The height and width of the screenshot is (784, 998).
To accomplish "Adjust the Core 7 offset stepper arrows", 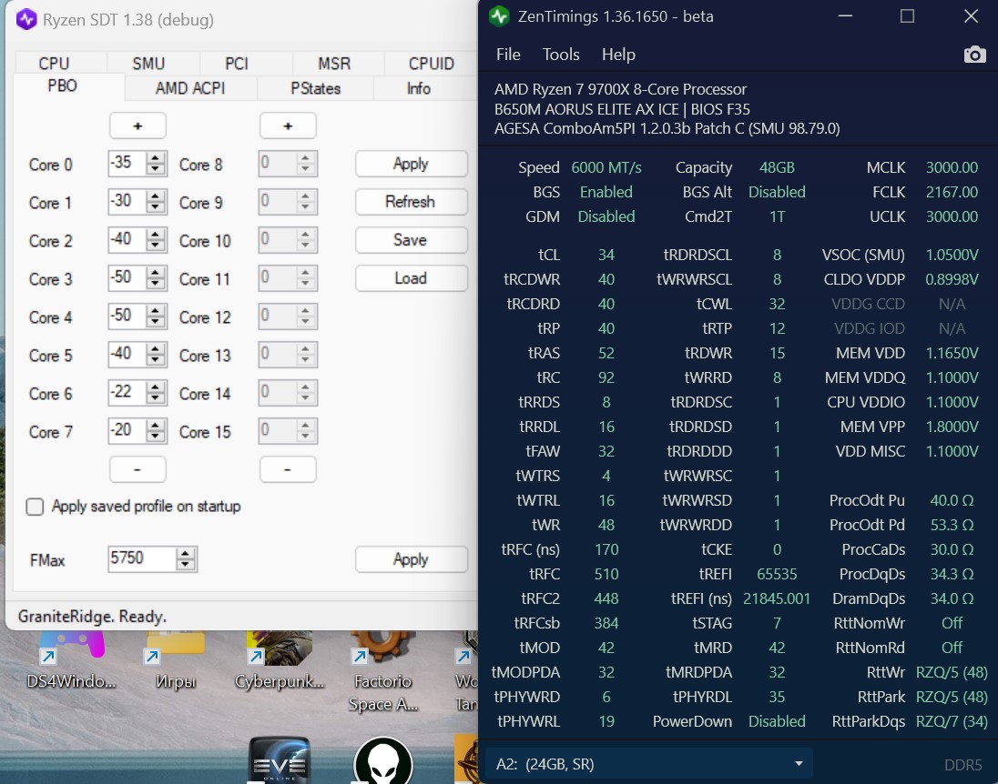I will point(156,431).
